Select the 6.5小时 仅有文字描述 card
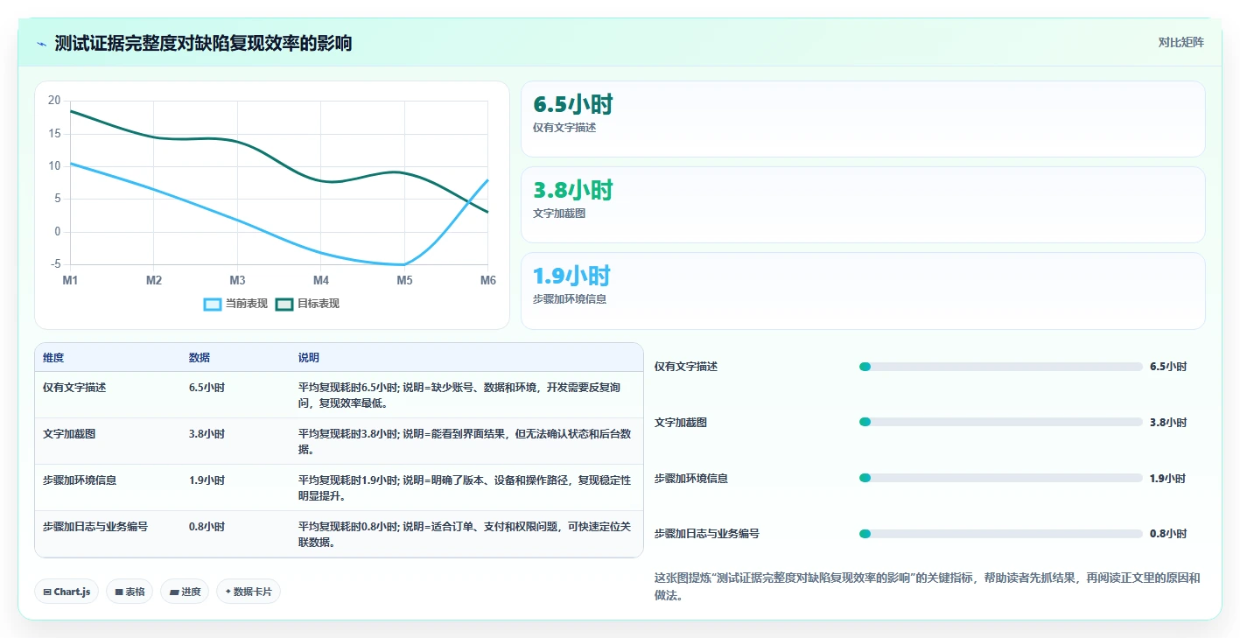Image resolution: width=1240 pixels, height=638 pixels. click(863, 119)
